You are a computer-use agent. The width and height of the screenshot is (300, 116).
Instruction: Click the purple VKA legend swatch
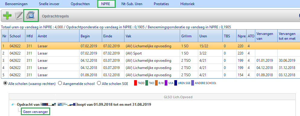coord(166,83)
